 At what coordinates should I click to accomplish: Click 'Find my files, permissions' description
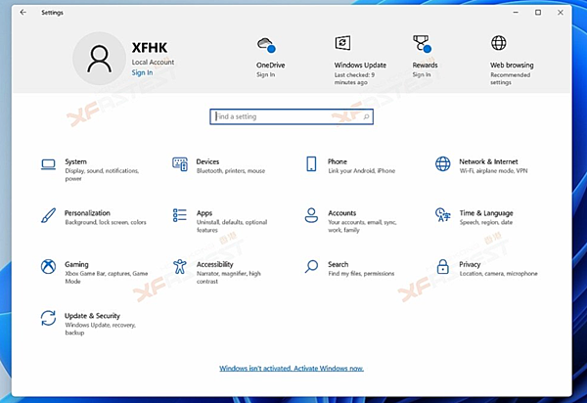(361, 274)
